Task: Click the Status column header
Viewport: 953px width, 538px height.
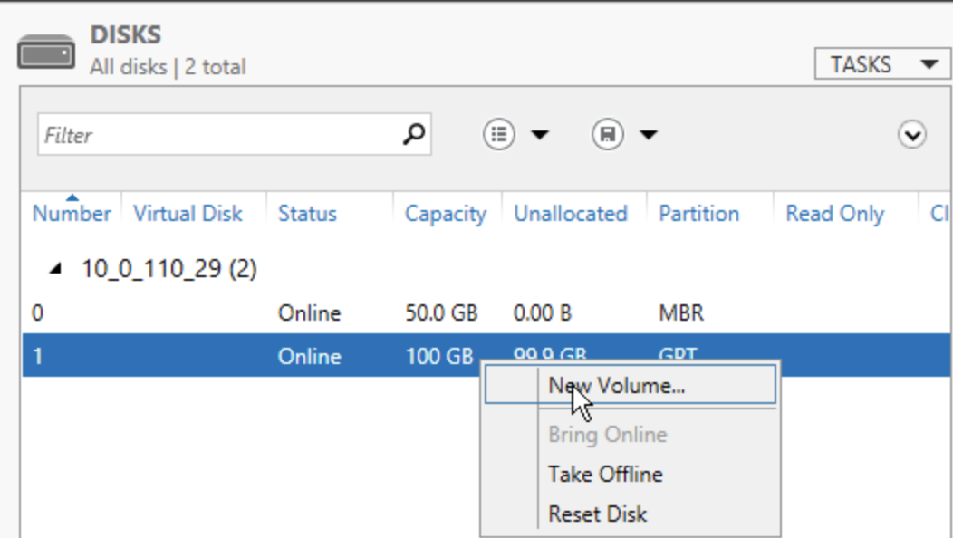Action: 307,214
